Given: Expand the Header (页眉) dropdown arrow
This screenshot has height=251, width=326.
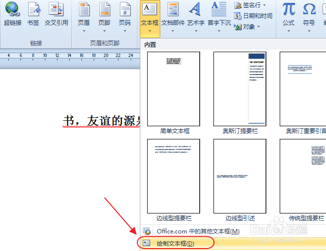Looking at the screenshot, I should pyautogui.click(x=84, y=31).
